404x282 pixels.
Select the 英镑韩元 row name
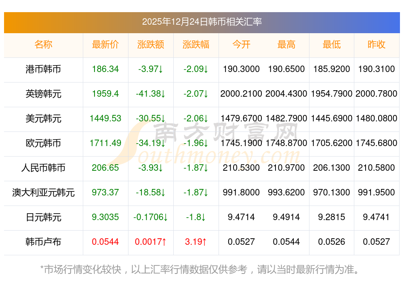click(x=43, y=93)
